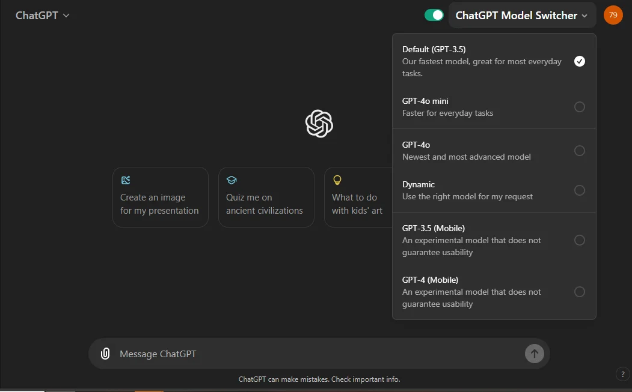Choose the GPT-4 (Mobile) model option
Viewport: 632px width, 392px height.
tap(494, 292)
